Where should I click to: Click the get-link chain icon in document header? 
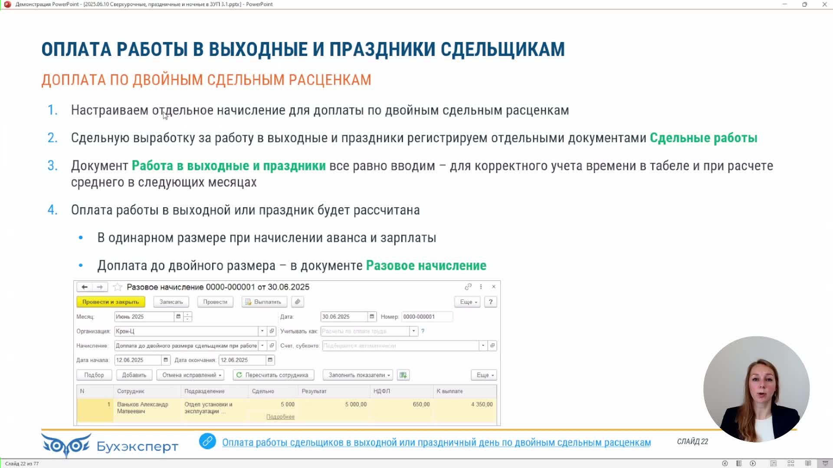pyautogui.click(x=468, y=287)
